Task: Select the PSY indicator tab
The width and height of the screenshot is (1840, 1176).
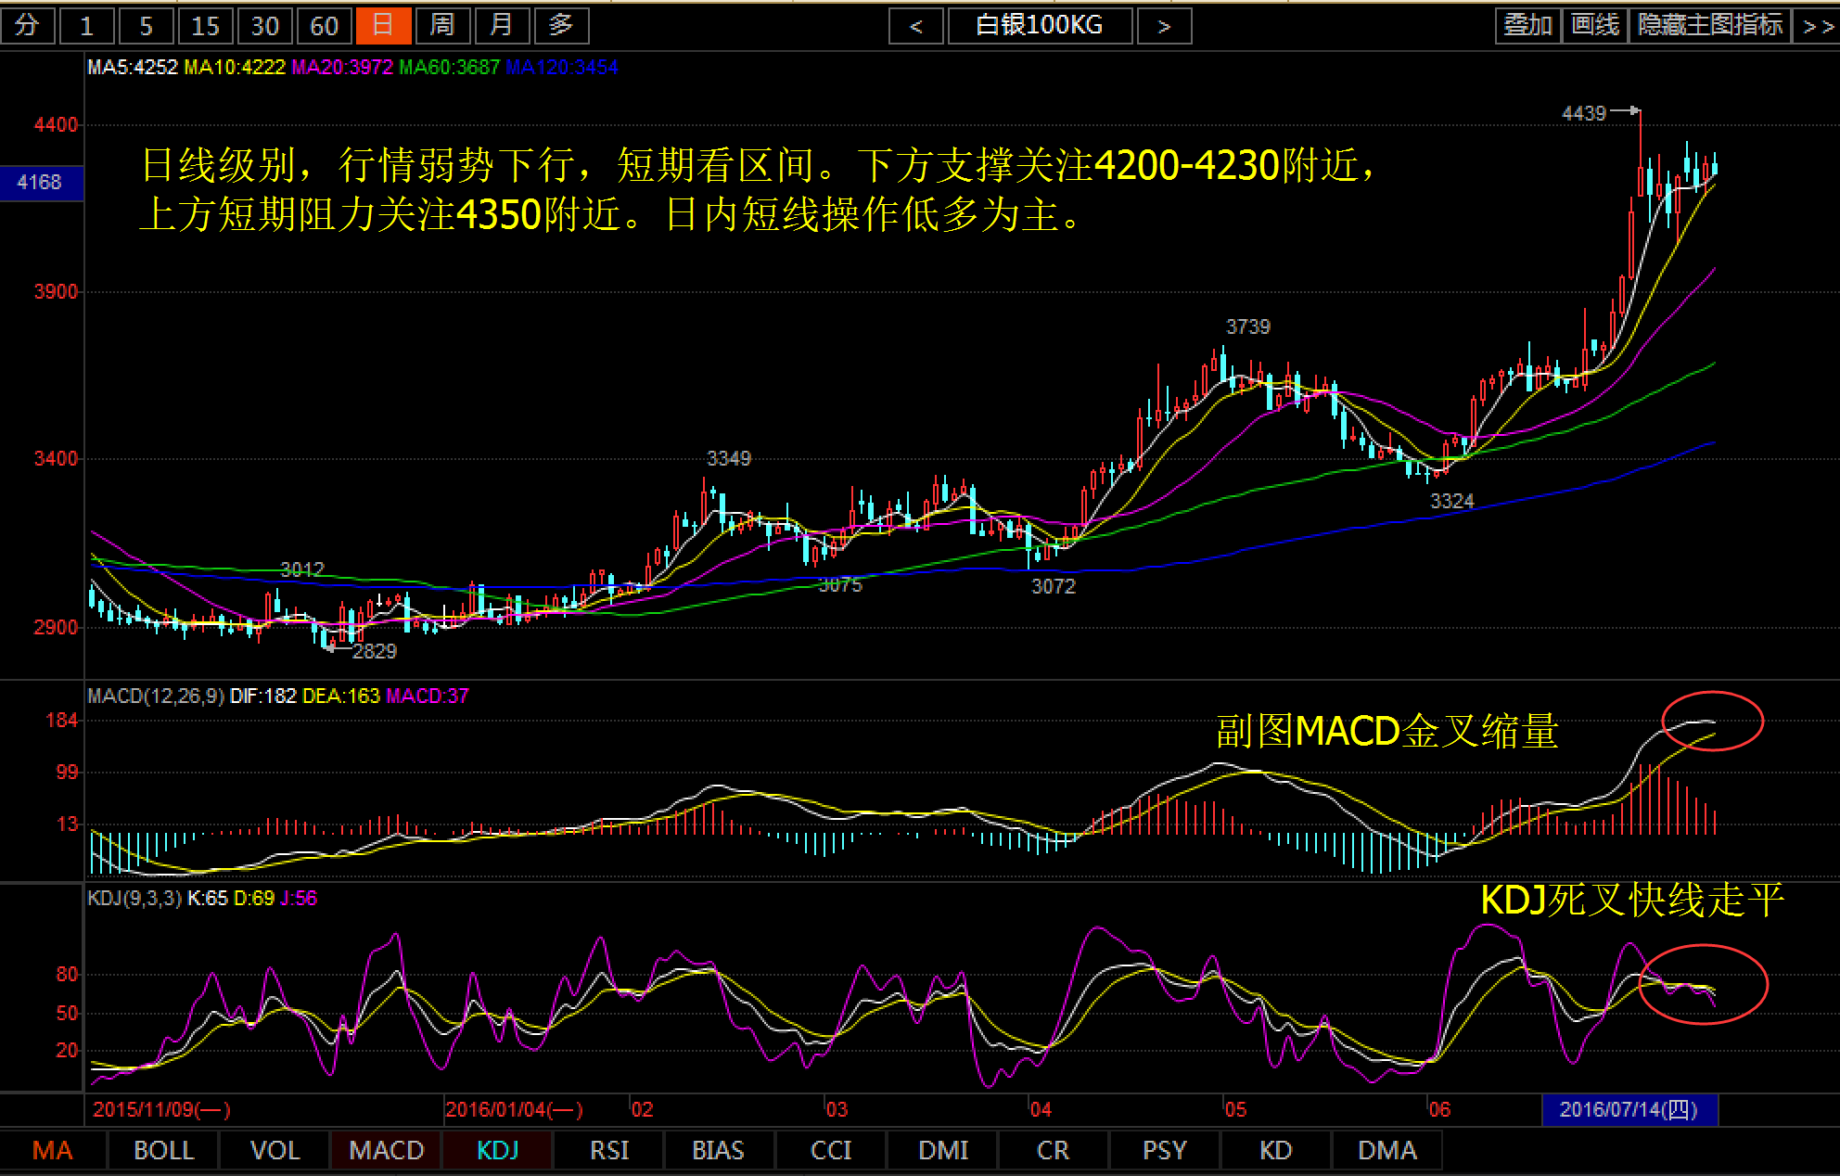Action: tap(1164, 1150)
